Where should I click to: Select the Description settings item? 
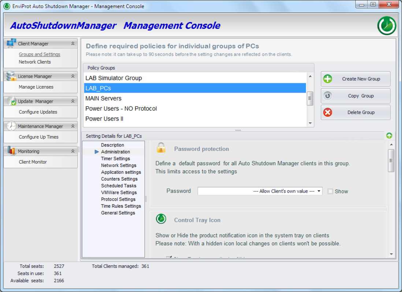click(112, 145)
